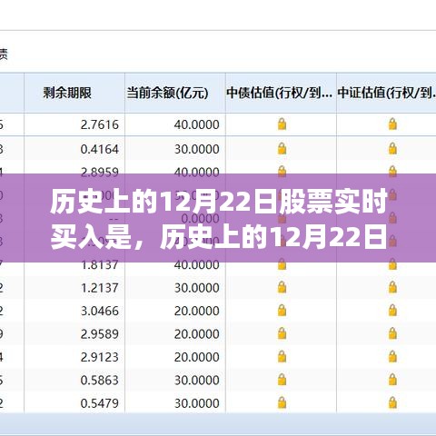Viewport: 436px width, 436px height.
Task: Click the 中证估值(行权/到… column header
Action: pos(386,93)
